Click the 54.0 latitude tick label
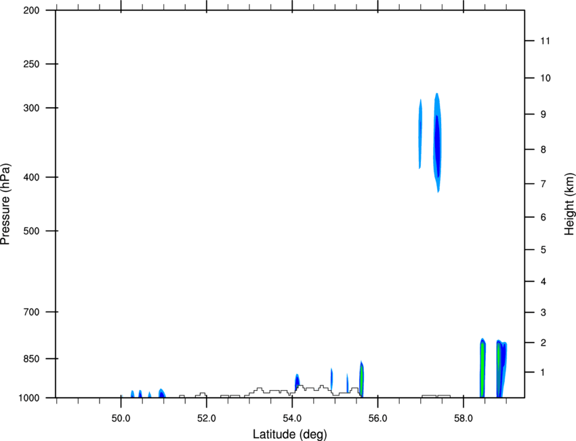 click(292, 419)
